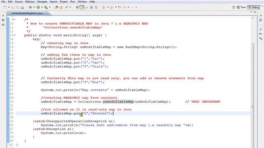The image size is (264, 148).
Task: Switch to the Debug perspective
Action: click(254, 7)
